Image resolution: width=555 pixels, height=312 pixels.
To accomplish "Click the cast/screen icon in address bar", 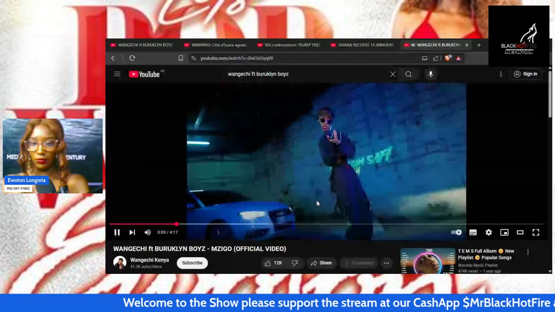I will (424, 58).
